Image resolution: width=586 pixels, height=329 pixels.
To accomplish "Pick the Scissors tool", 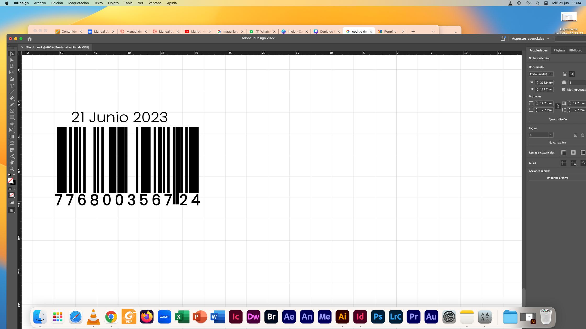I will [12, 124].
